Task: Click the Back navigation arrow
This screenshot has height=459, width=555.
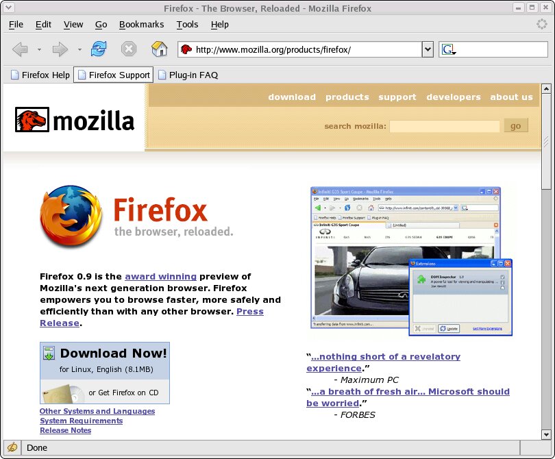Action: pos(21,49)
